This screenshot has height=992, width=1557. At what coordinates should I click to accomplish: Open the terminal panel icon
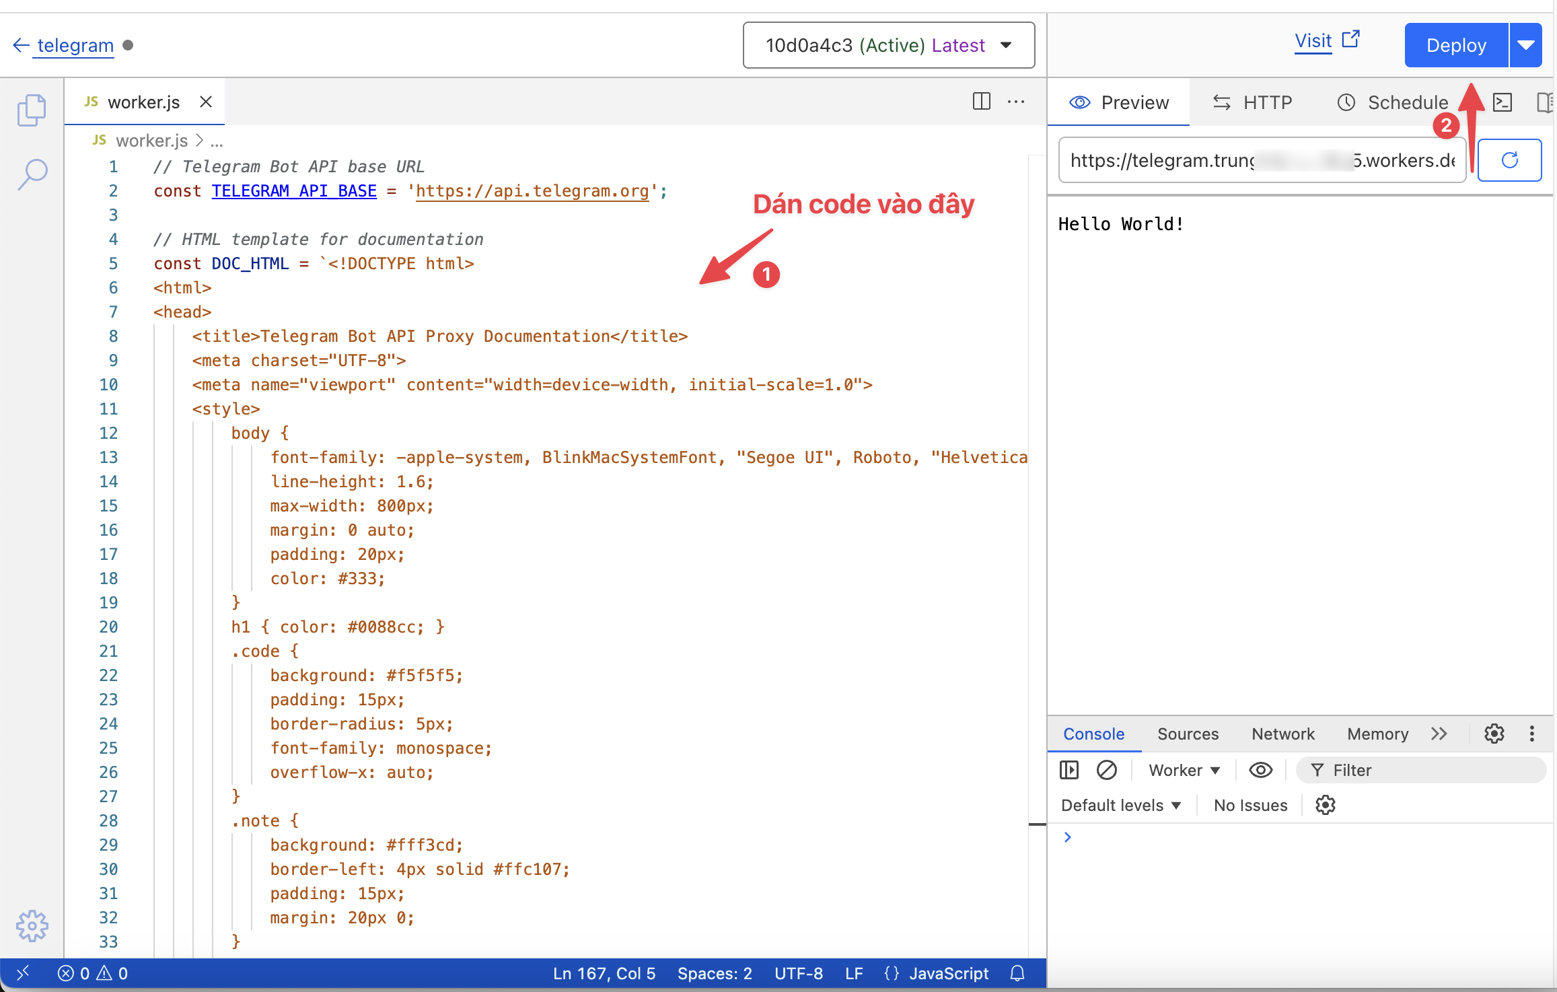(x=1502, y=102)
